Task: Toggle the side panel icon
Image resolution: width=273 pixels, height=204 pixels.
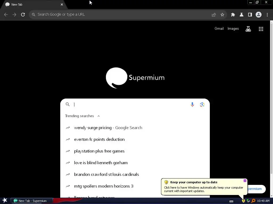Action: (250, 15)
